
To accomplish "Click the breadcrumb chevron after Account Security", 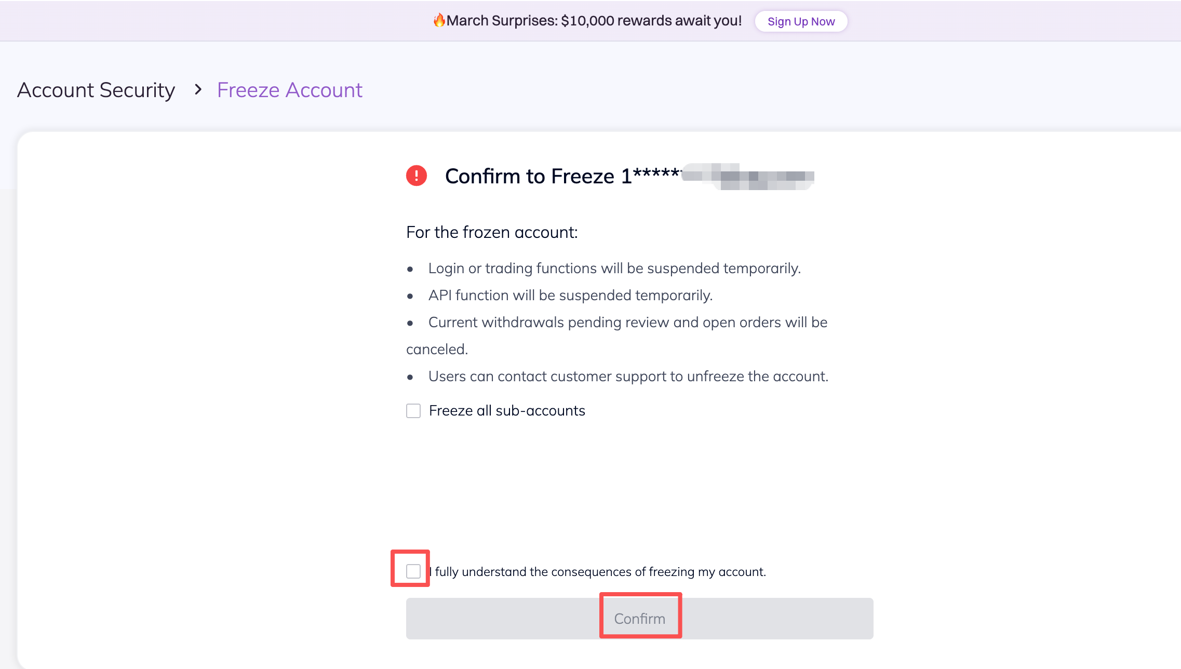I will point(198,90).
